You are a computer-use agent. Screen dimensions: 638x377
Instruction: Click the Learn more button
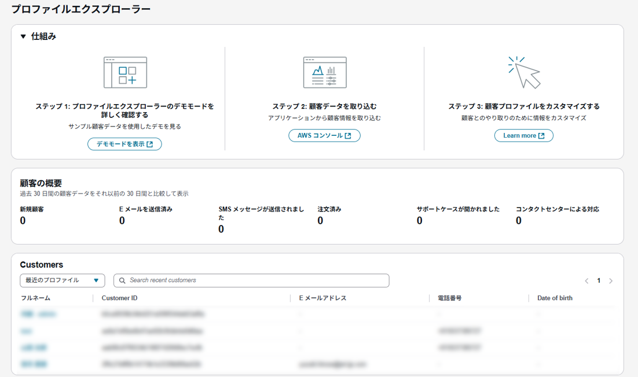(524, 135)
